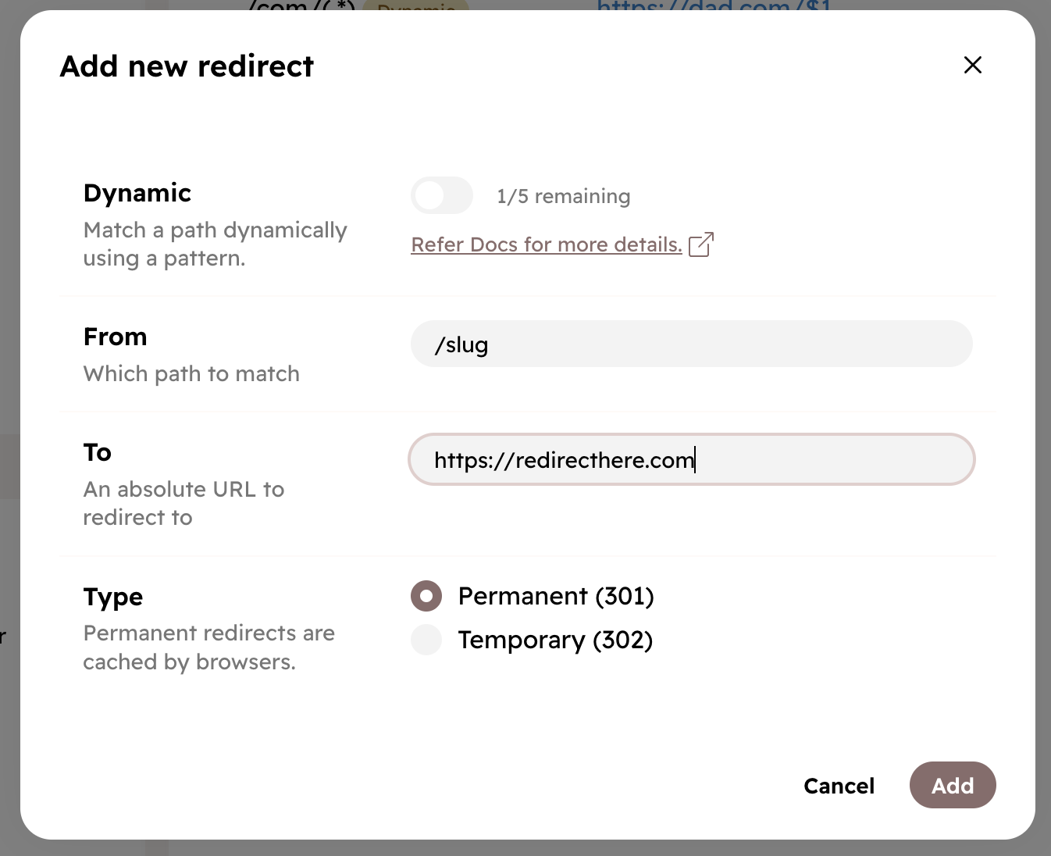Viewport: 1051px width, 856px height.
Task: Click the Add new redirect dialog title
Action: click(x=186, y=66)
